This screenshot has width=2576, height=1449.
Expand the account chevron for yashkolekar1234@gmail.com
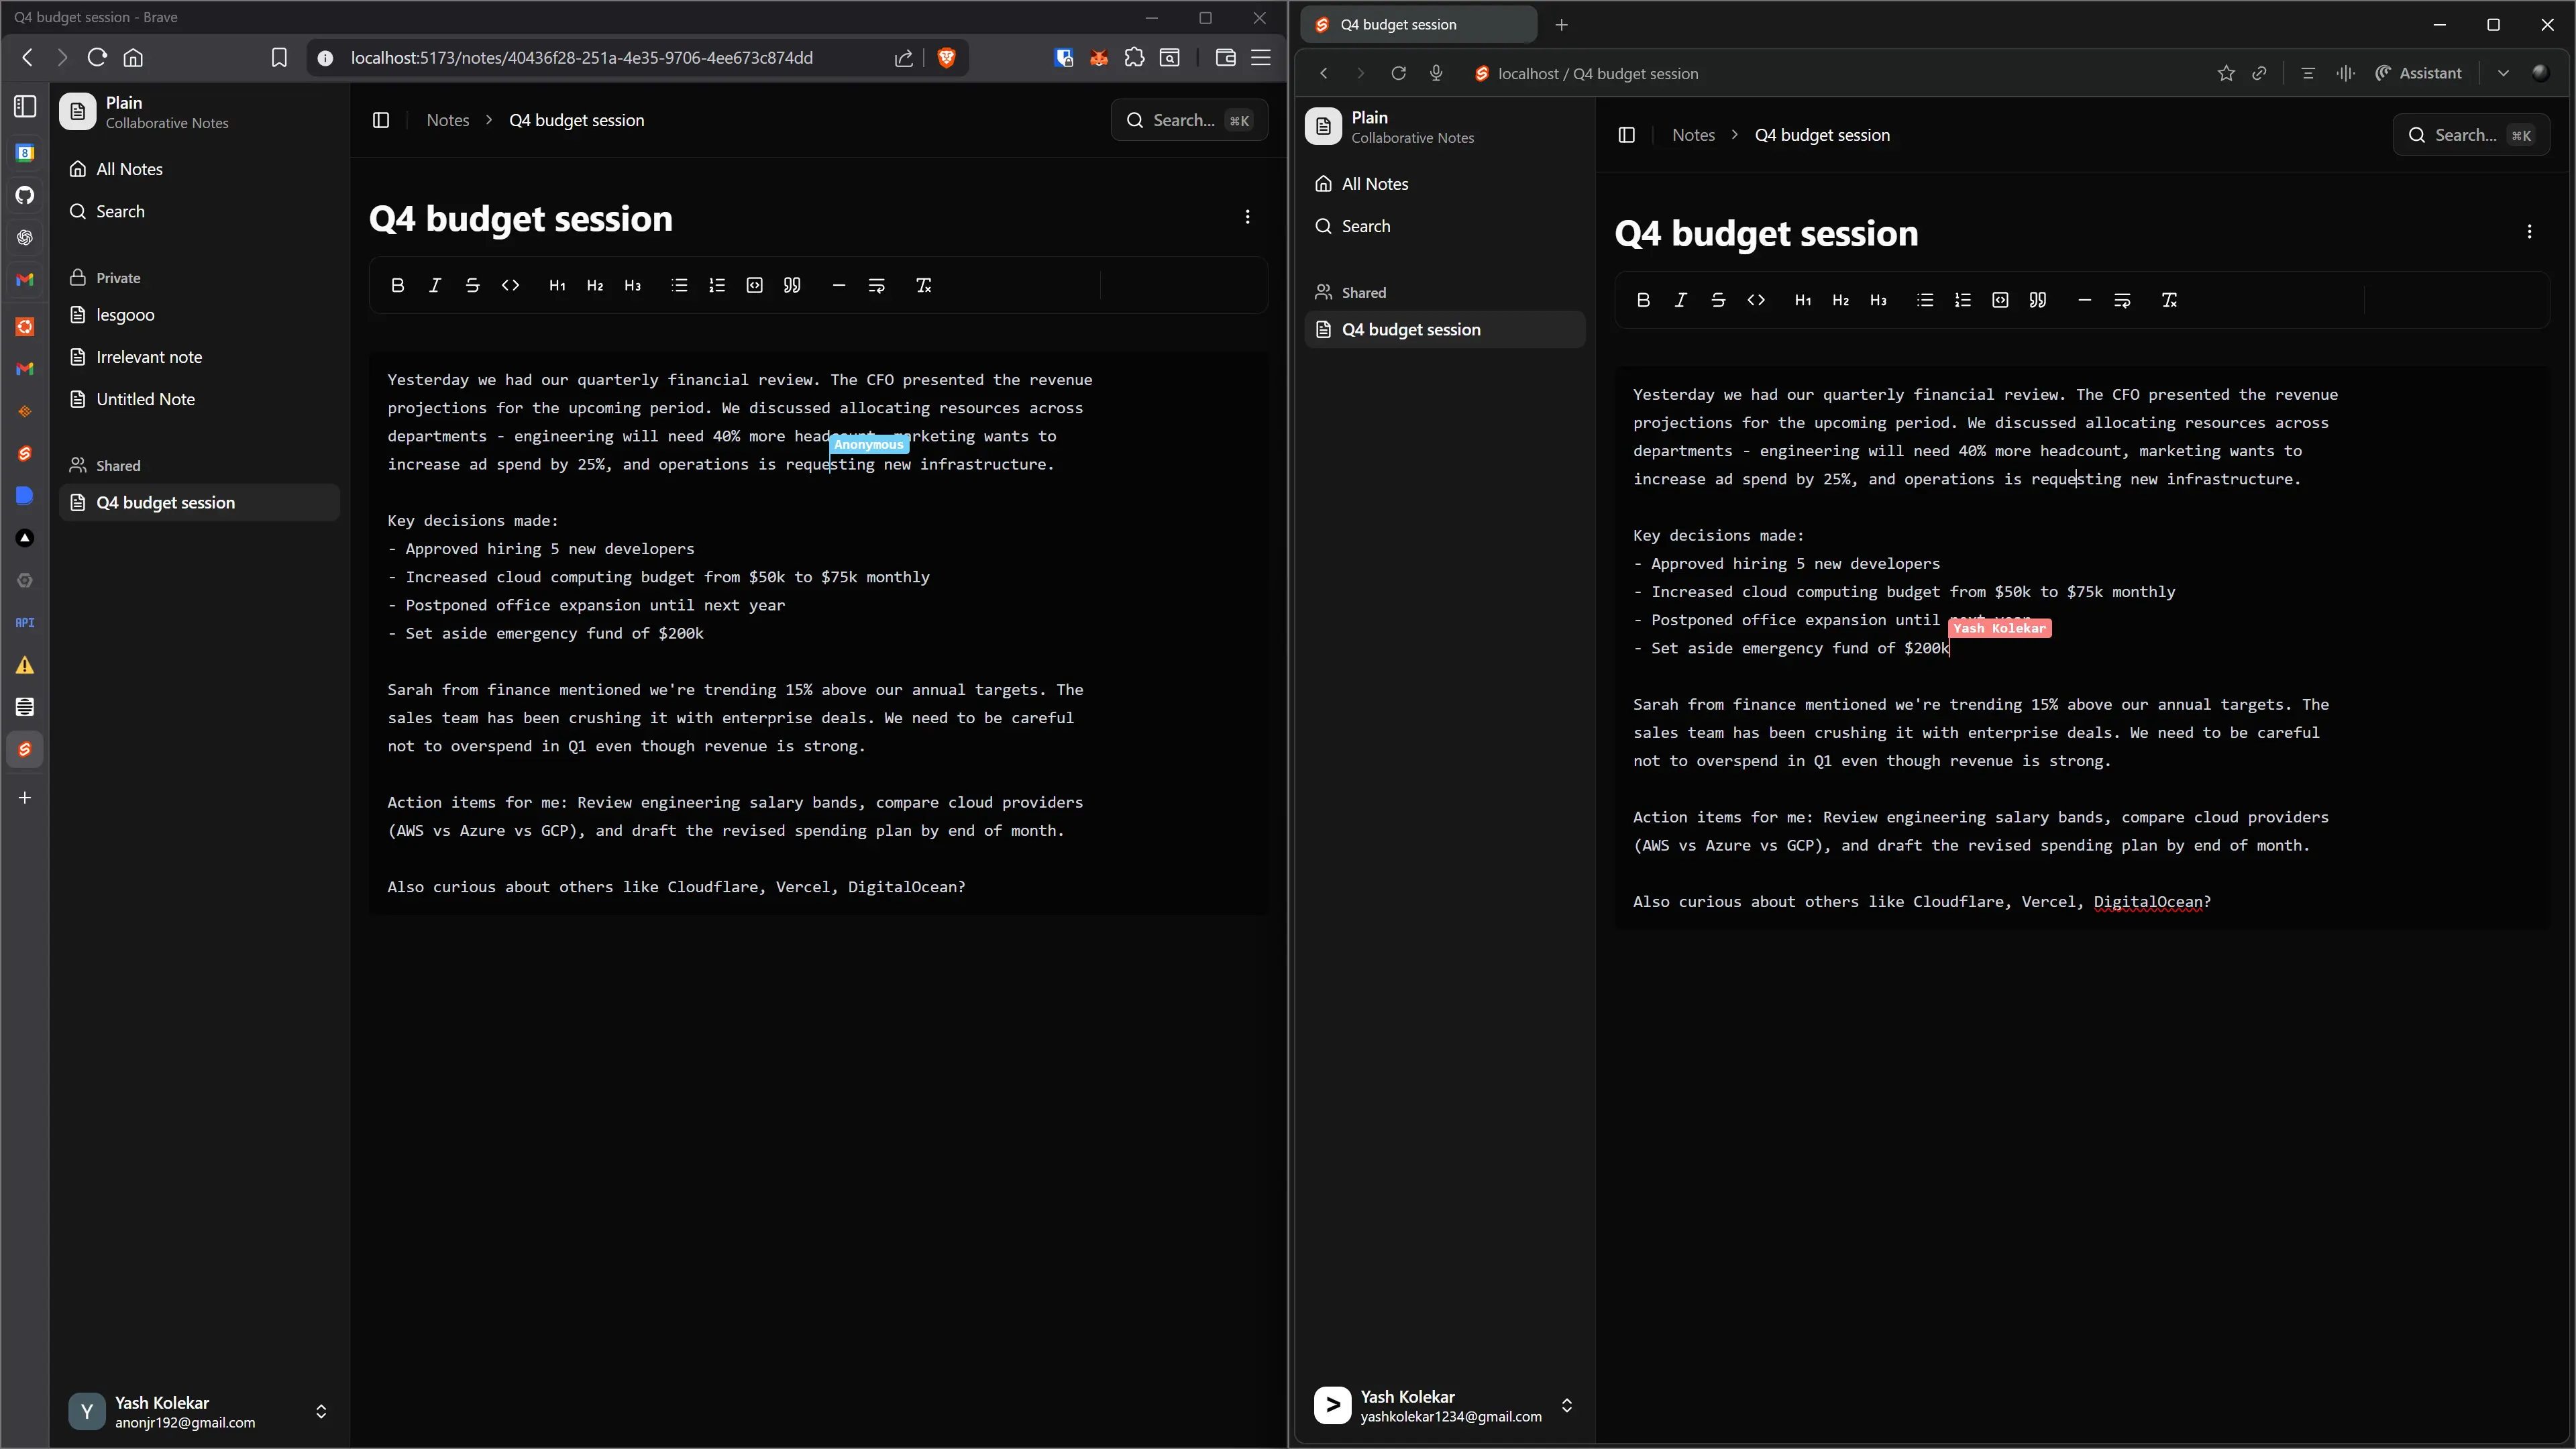(1567, 1405)
